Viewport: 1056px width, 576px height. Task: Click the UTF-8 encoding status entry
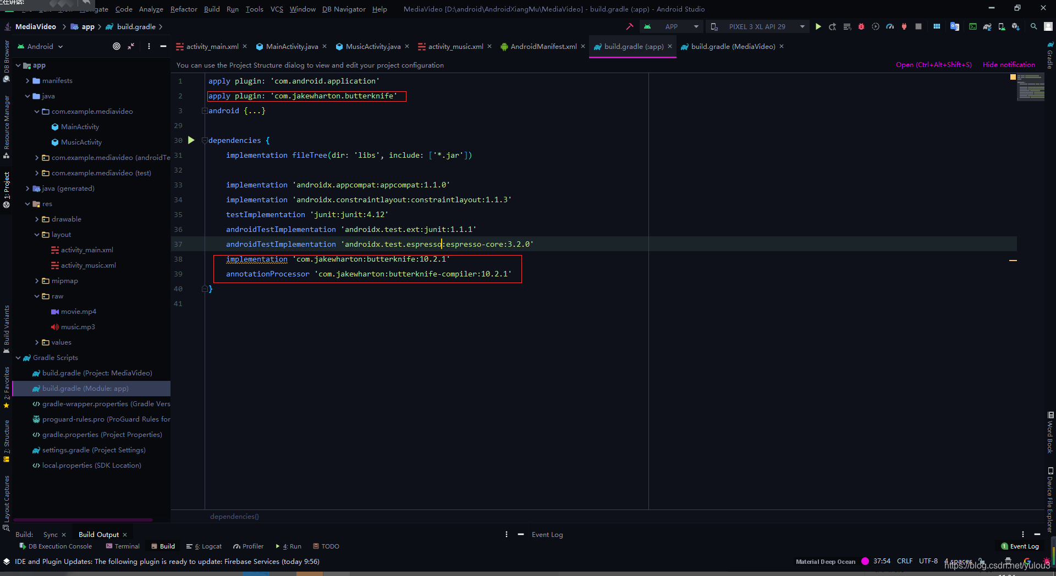pyautogui.click(x=928, y=561)
